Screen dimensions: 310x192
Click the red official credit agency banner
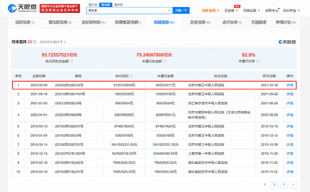click(60, 8)
